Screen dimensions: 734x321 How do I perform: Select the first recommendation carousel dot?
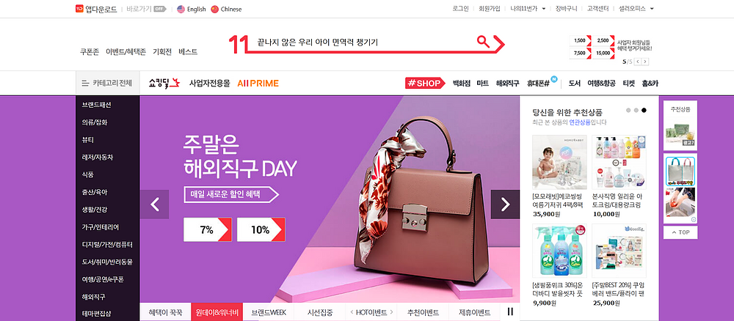tap(629, 110)
